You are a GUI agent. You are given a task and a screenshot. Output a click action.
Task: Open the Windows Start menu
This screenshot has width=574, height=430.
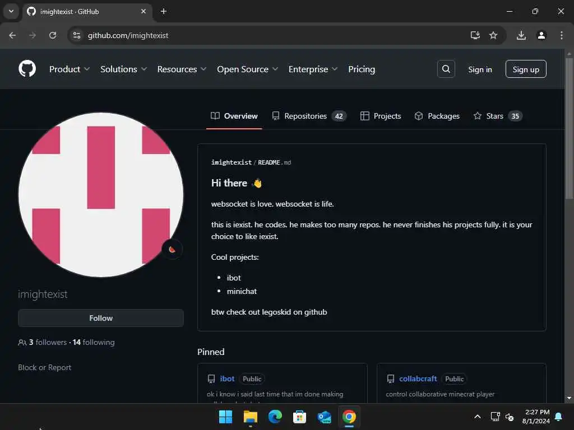[225, 417]
